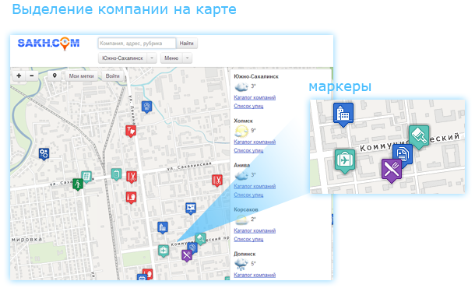Zoom out the map with minus button
Viewport: 475px width, 288px height.
coord(32,76)
